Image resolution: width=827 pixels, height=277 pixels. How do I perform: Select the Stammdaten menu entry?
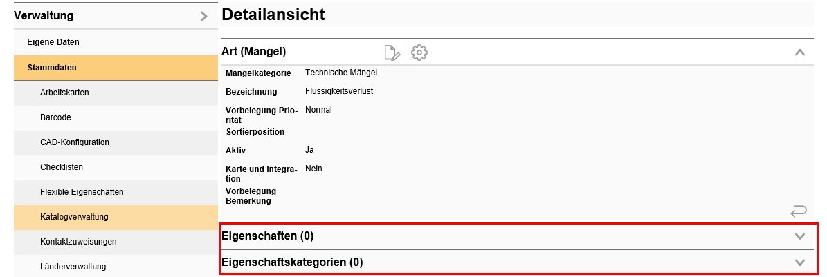point(52,68)
